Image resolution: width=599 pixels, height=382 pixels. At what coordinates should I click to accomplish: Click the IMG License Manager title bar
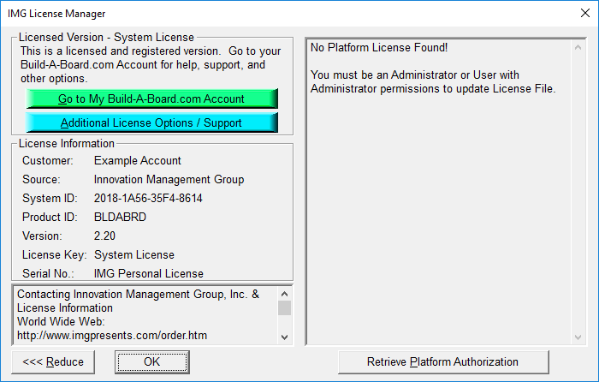[257, 13]
